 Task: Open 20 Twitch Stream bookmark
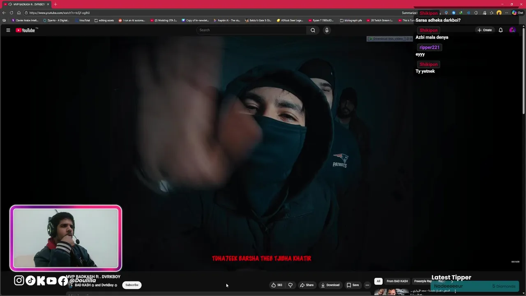click(x=380, y=20)
